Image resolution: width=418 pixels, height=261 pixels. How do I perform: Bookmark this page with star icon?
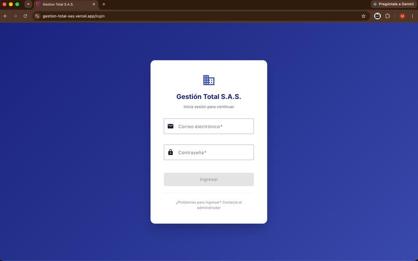pos(364,16)
